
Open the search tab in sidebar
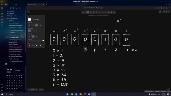10,5
